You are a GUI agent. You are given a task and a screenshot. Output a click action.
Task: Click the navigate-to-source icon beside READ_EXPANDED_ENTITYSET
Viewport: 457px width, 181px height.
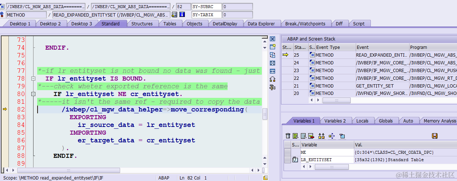click(175, 15)
